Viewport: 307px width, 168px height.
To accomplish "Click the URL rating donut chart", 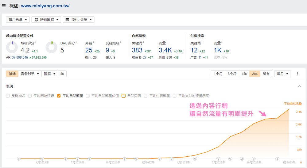I will (x=52, y=47).
